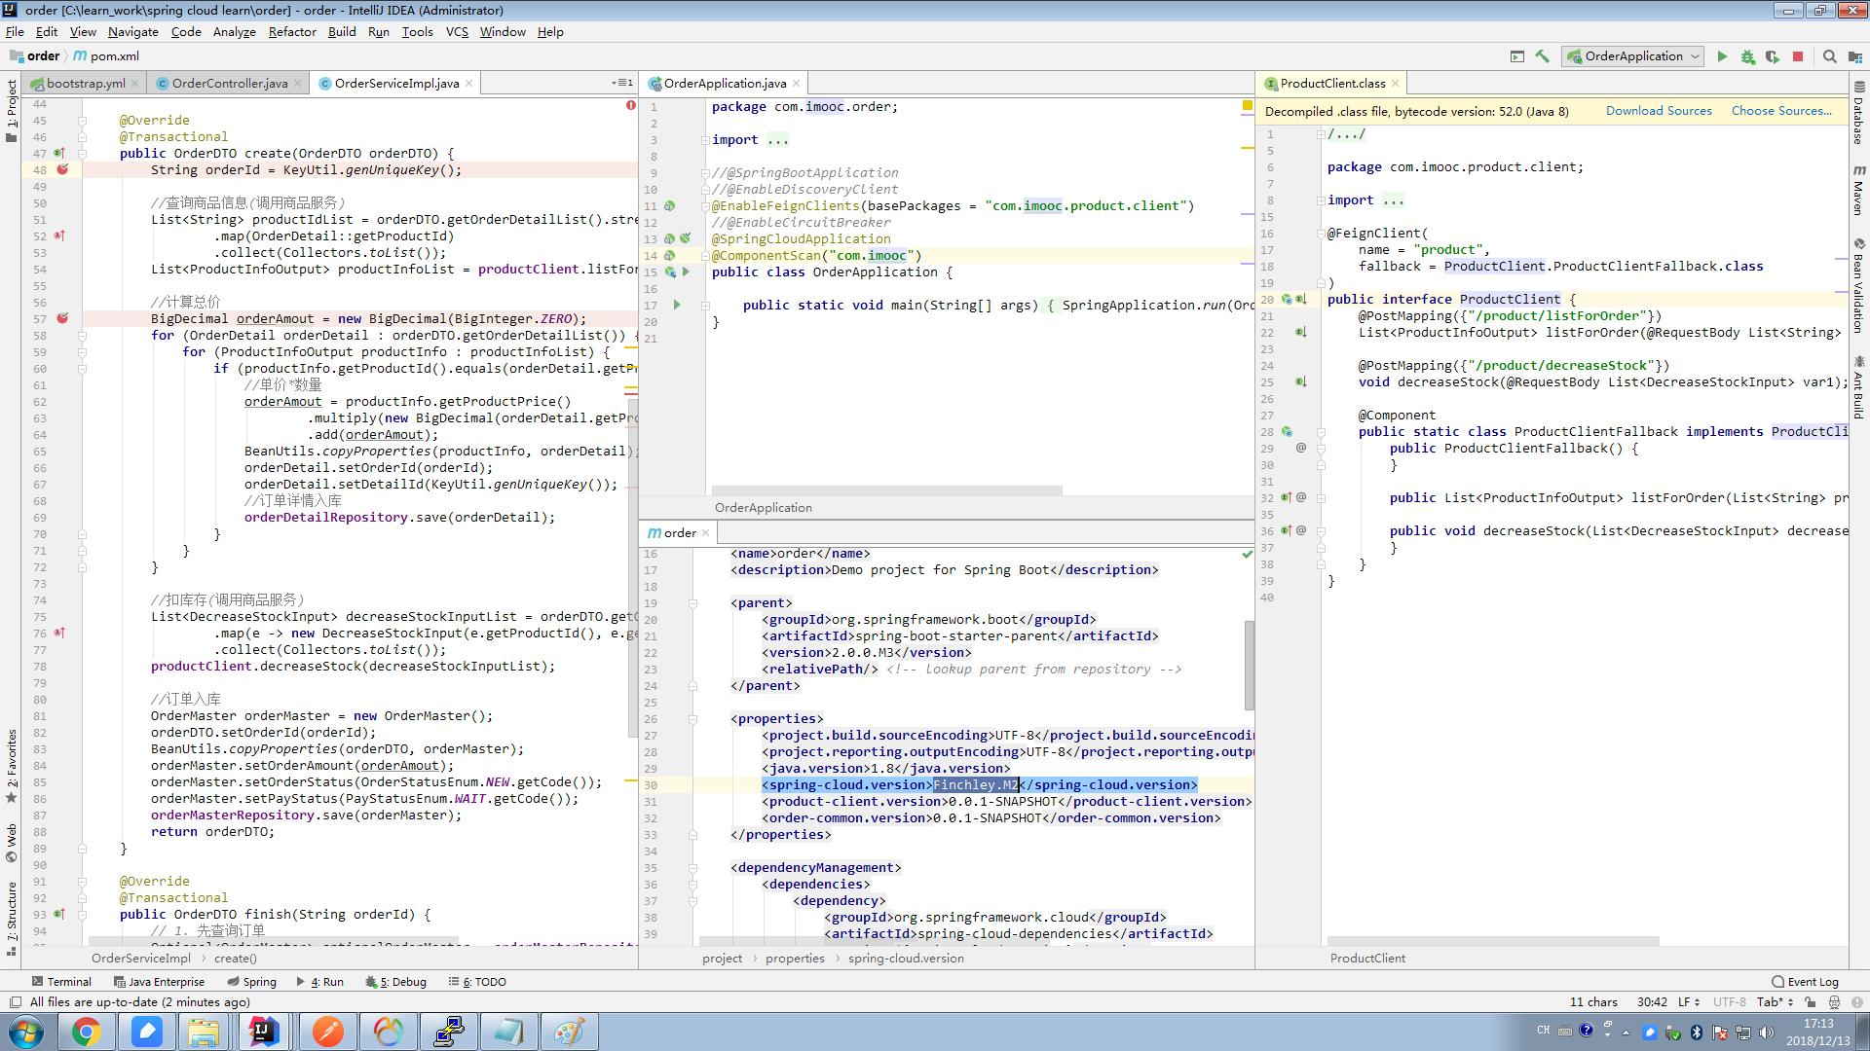Open the Spring tool window
This screenshot has width=1870, height=1051.
coord(252,982)
